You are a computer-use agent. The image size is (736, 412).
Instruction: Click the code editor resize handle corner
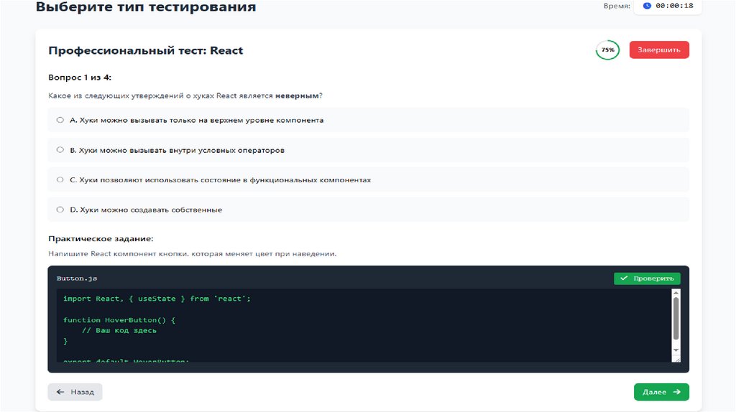[x=676, y=359]
